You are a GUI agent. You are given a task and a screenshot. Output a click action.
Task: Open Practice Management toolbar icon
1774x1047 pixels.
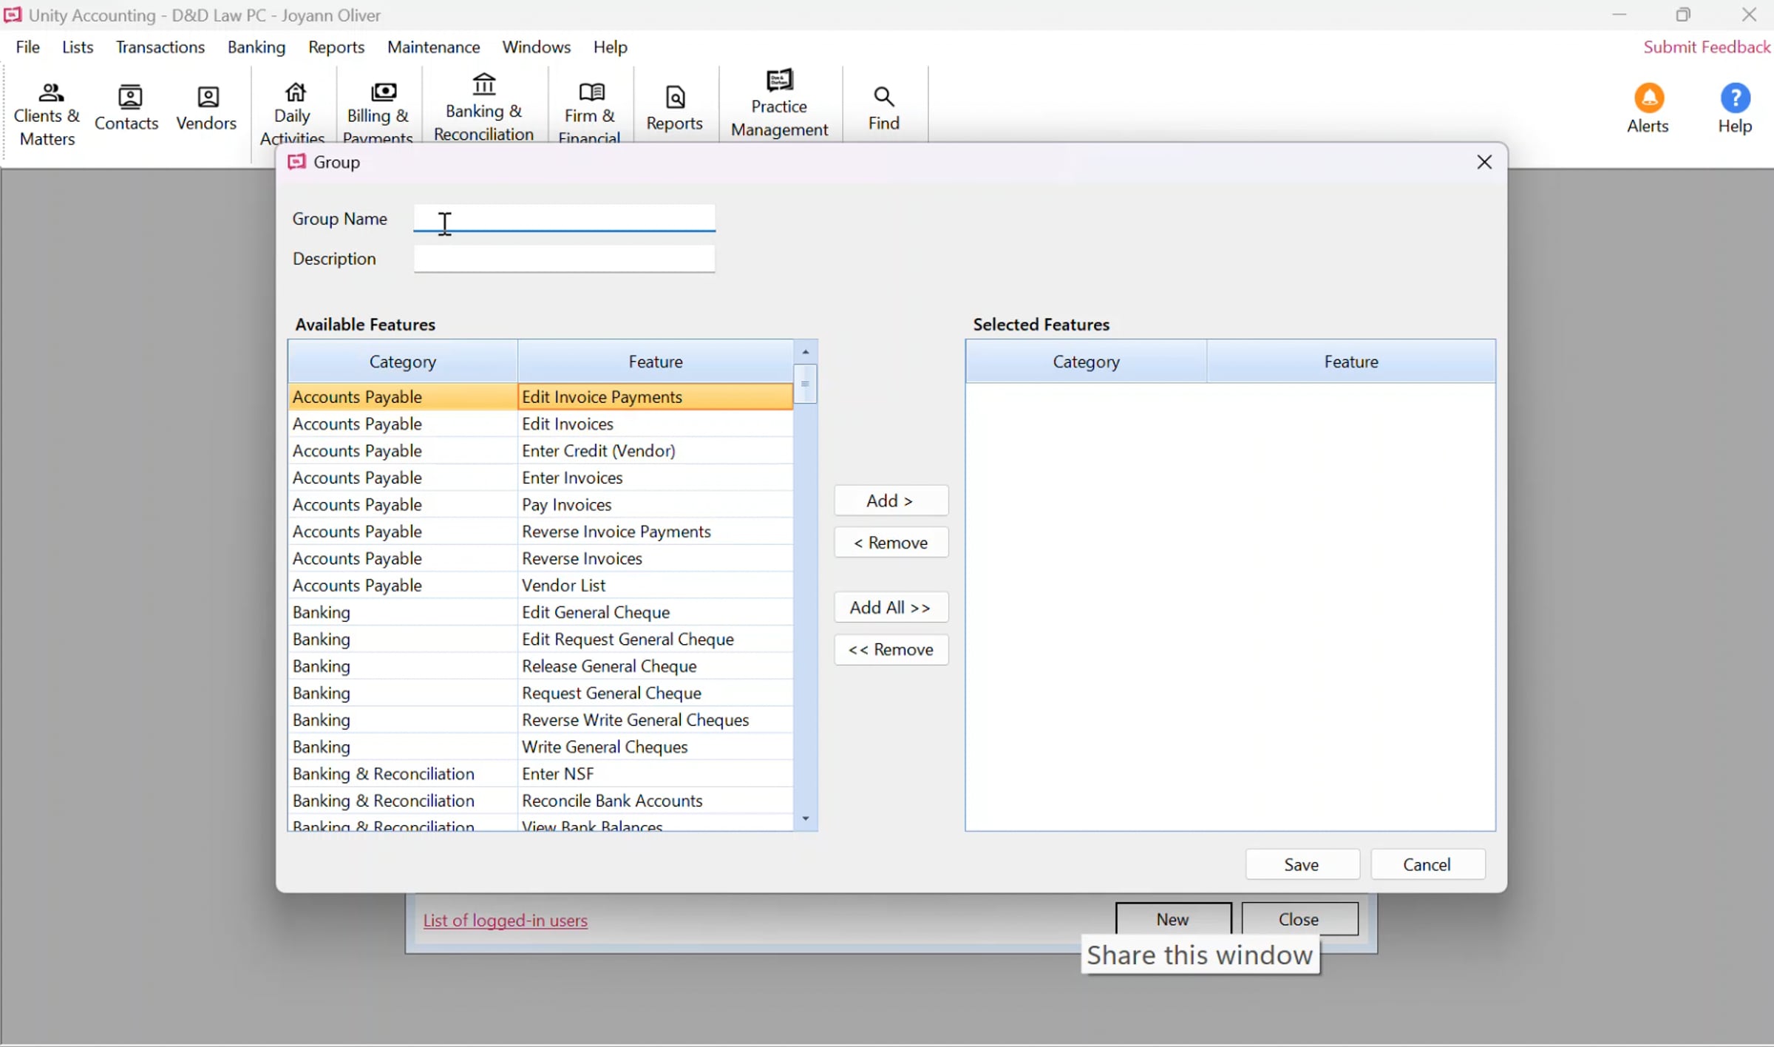(779, 104)
